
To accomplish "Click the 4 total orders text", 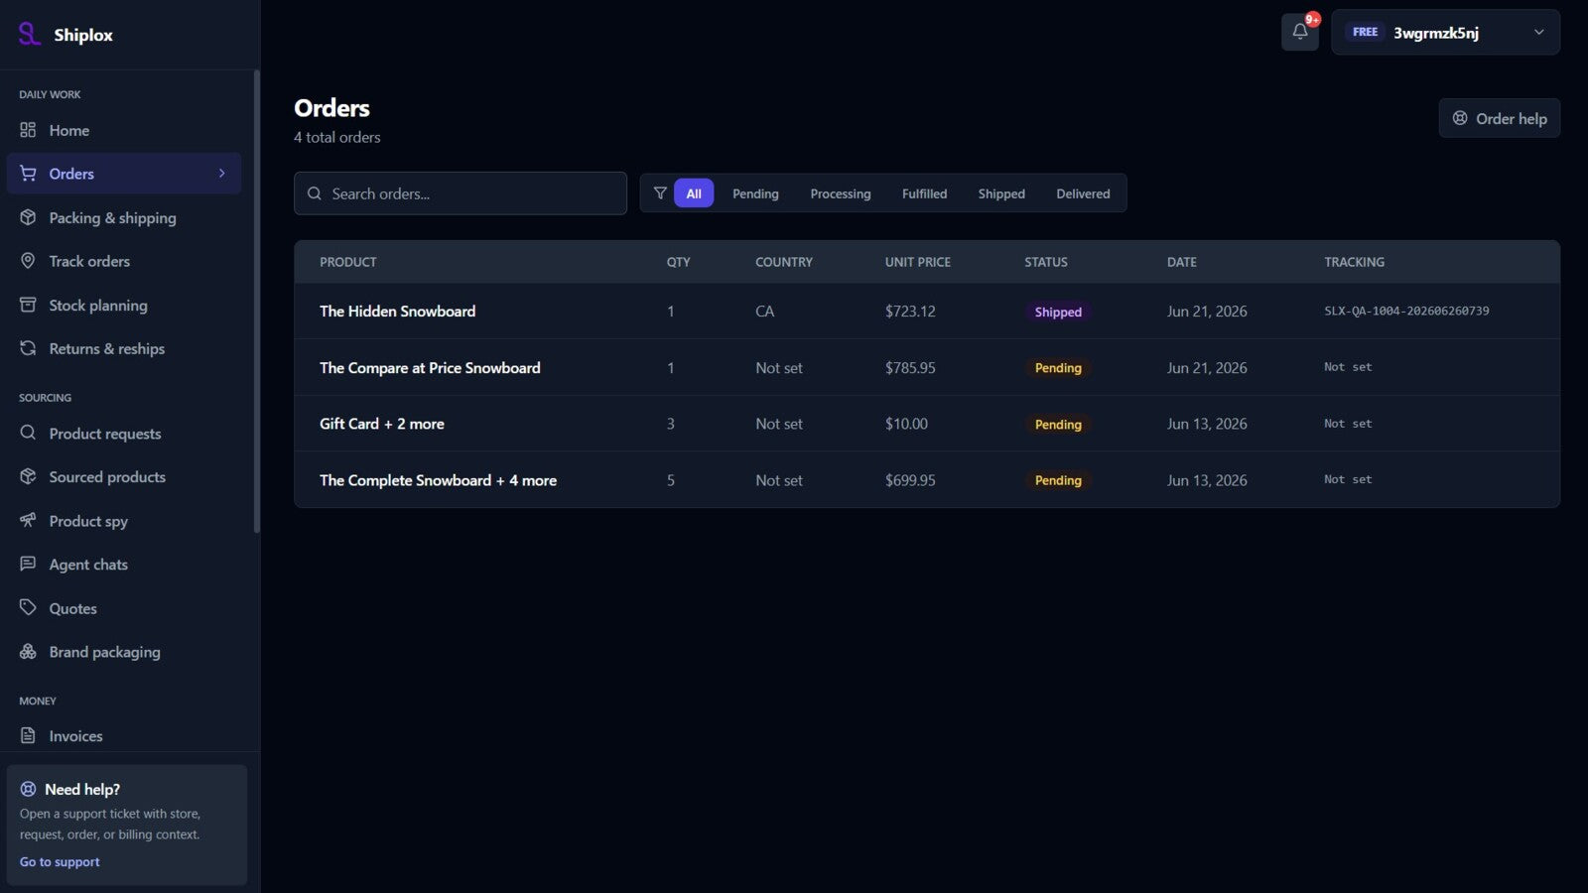I will tap(337, 137).
